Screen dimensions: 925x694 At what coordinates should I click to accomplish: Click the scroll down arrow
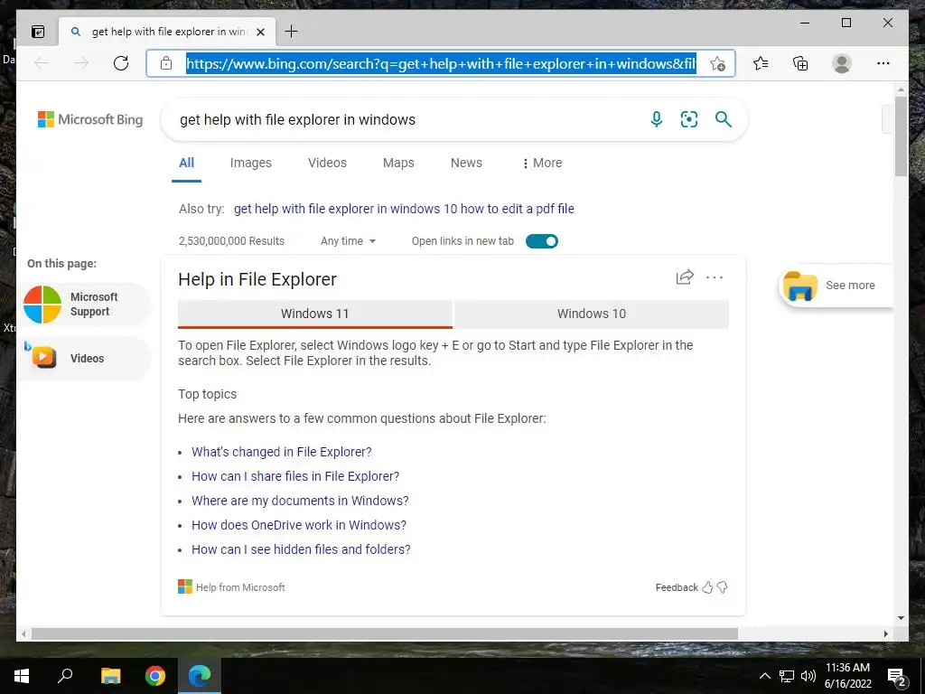[901, 618]
